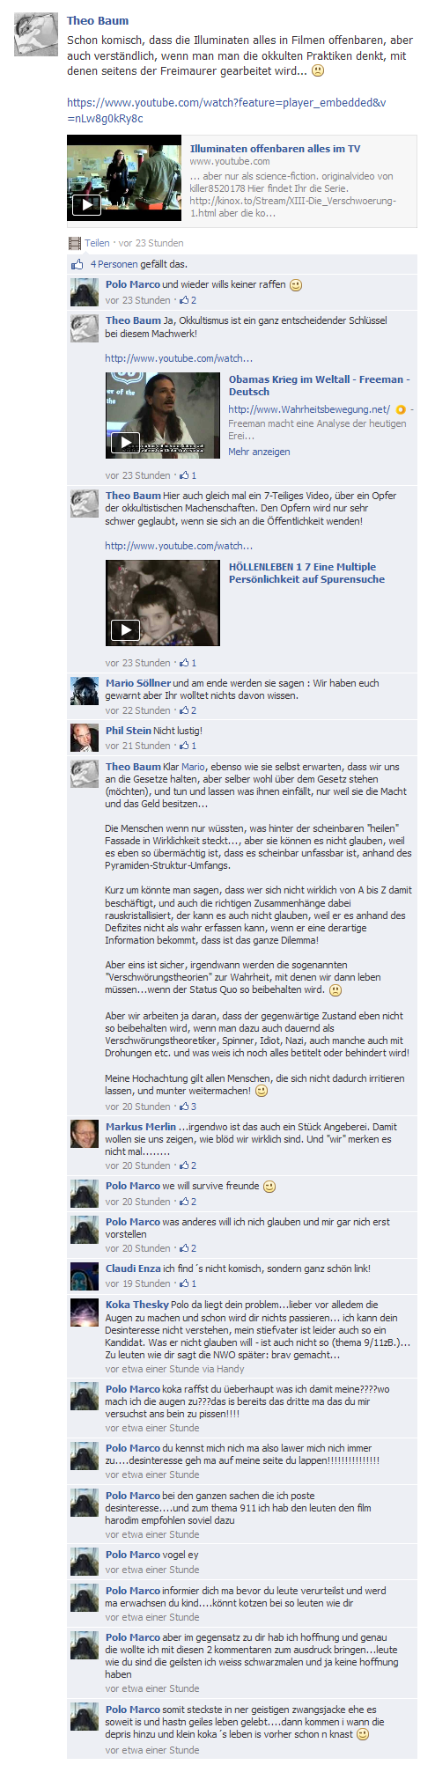Viewport: 435px width, 1765px height.
Task: Open Wahrheitsbewegung.net link
Action: [309, 409]
